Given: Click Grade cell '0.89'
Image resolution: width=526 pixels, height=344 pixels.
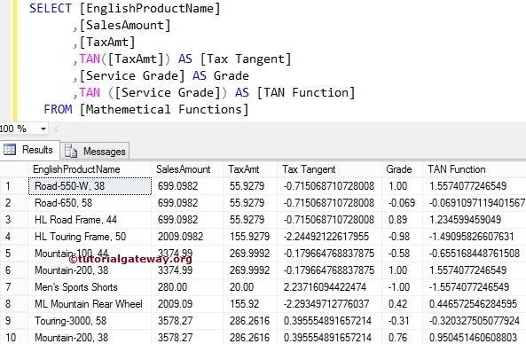Looking at the screenshot, I should (x=402, y=220).
